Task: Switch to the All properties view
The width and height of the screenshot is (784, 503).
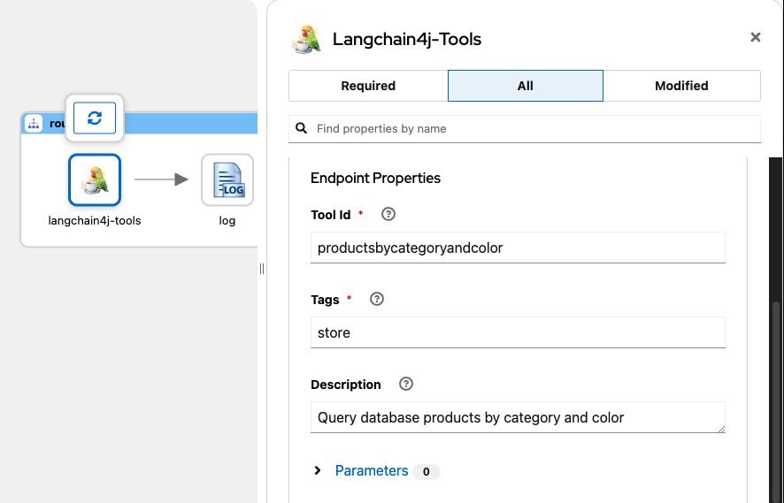Action: (x=526, y=86)
